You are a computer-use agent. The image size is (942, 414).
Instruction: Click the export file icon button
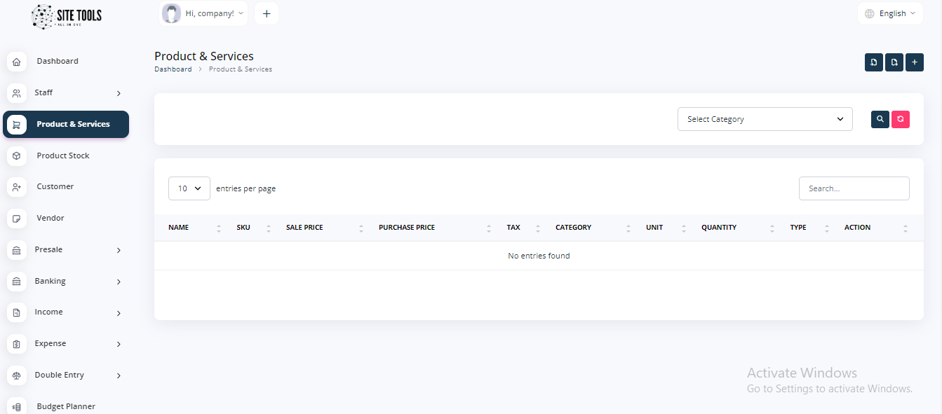(x=894, y=62)
